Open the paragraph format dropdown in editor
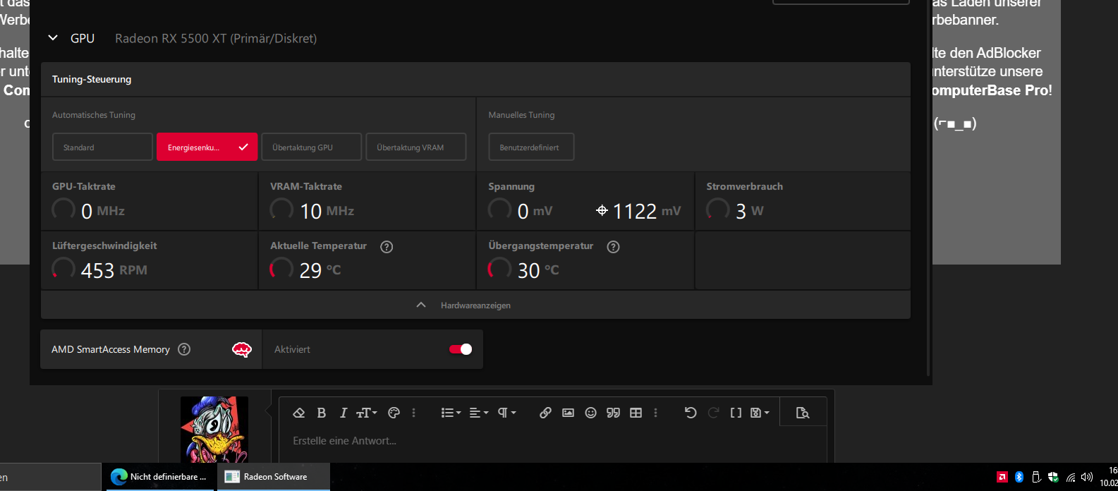Image resolution: width=1118 pixels, height=491 pixels. (507, 413)
